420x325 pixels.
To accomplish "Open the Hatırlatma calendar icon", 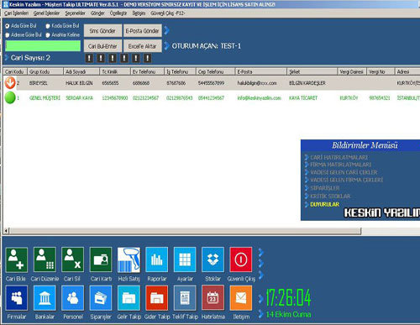I will (x=213, y=298).
